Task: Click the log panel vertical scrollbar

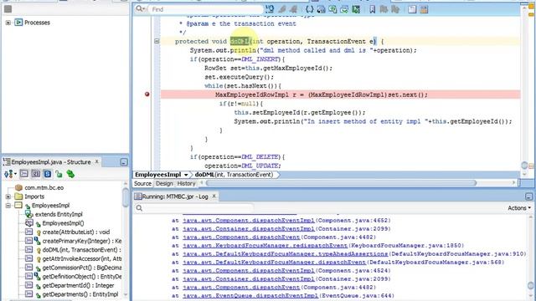Action: pyautogui.click(x=530, y=258)
